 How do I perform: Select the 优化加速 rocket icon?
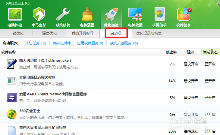click(x=111, y=14)
